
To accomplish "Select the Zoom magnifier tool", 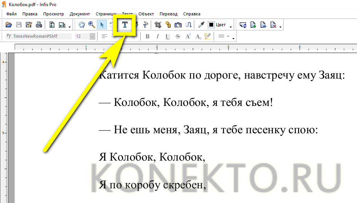I will pos(92,25).
